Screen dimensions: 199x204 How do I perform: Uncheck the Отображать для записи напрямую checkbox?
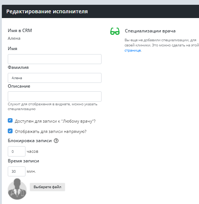pyautogui.click(x=10, y=131)
